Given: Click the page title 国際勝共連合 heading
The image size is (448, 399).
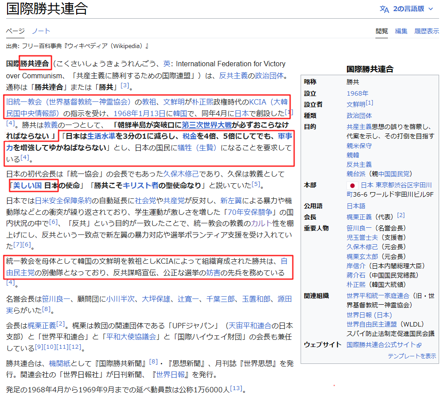Looking at the screenshot, I should [47, 8].
